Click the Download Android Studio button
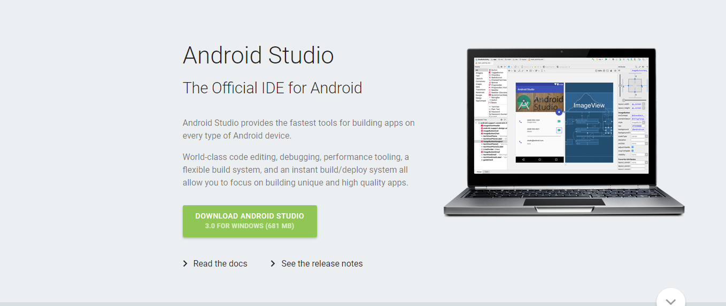 [x=250, y=221]
